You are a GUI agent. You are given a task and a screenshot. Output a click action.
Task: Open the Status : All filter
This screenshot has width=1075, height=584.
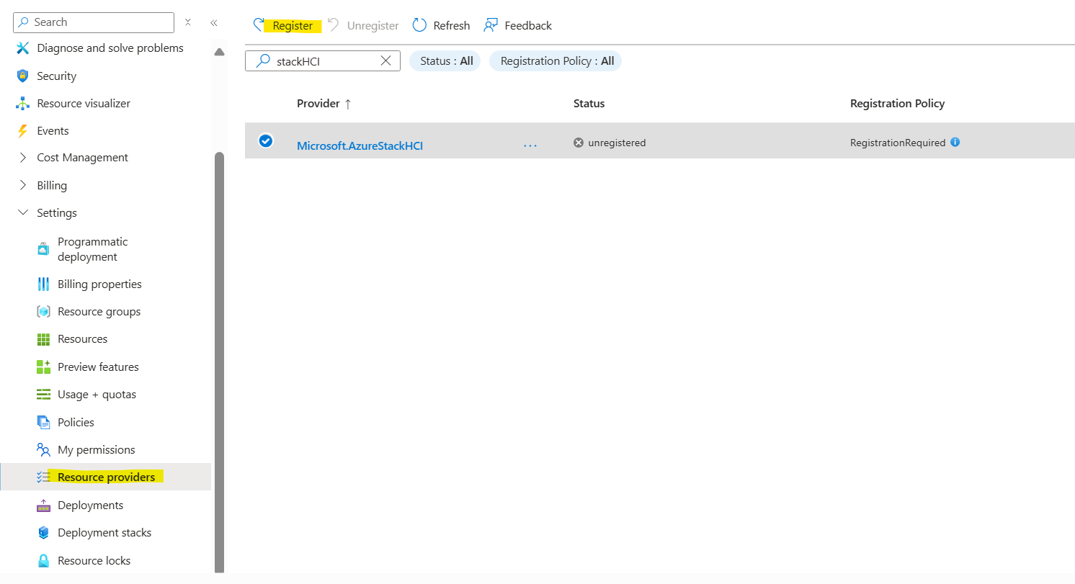(x=445, y=61)
